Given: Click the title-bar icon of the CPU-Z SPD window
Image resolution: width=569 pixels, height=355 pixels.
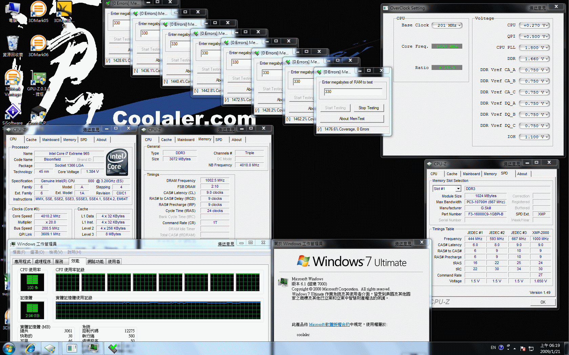Looking at the screenshot, I should tap(429, 164).
